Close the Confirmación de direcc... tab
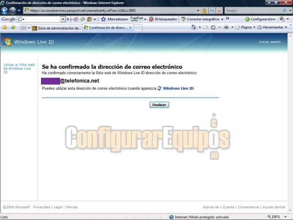Image resolution: width=293 pixels, height=220 pixels. [130, 28]
